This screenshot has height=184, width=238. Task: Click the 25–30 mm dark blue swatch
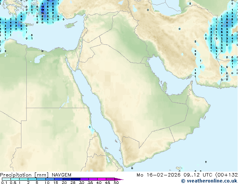coord(76,179)
